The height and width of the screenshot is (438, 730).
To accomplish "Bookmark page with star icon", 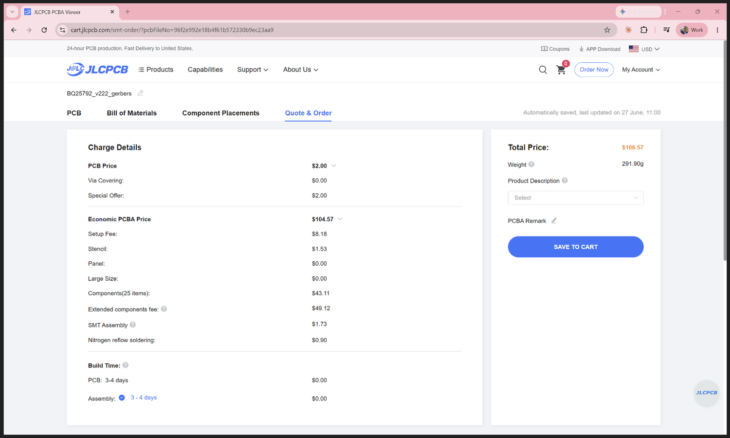I will point(607,30).
